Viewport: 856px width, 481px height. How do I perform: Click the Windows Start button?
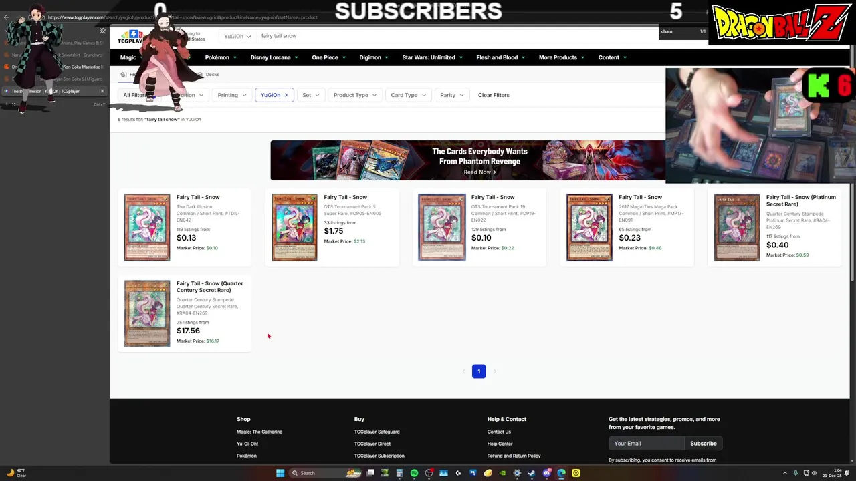coord(280,473)
